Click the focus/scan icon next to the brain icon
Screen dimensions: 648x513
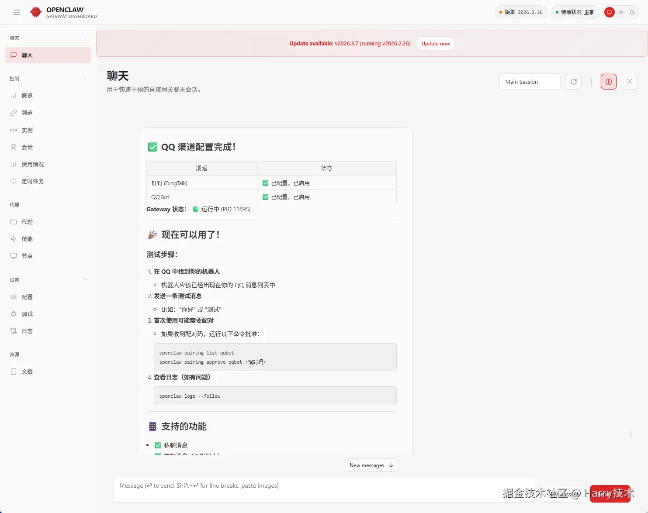(629, 82)
